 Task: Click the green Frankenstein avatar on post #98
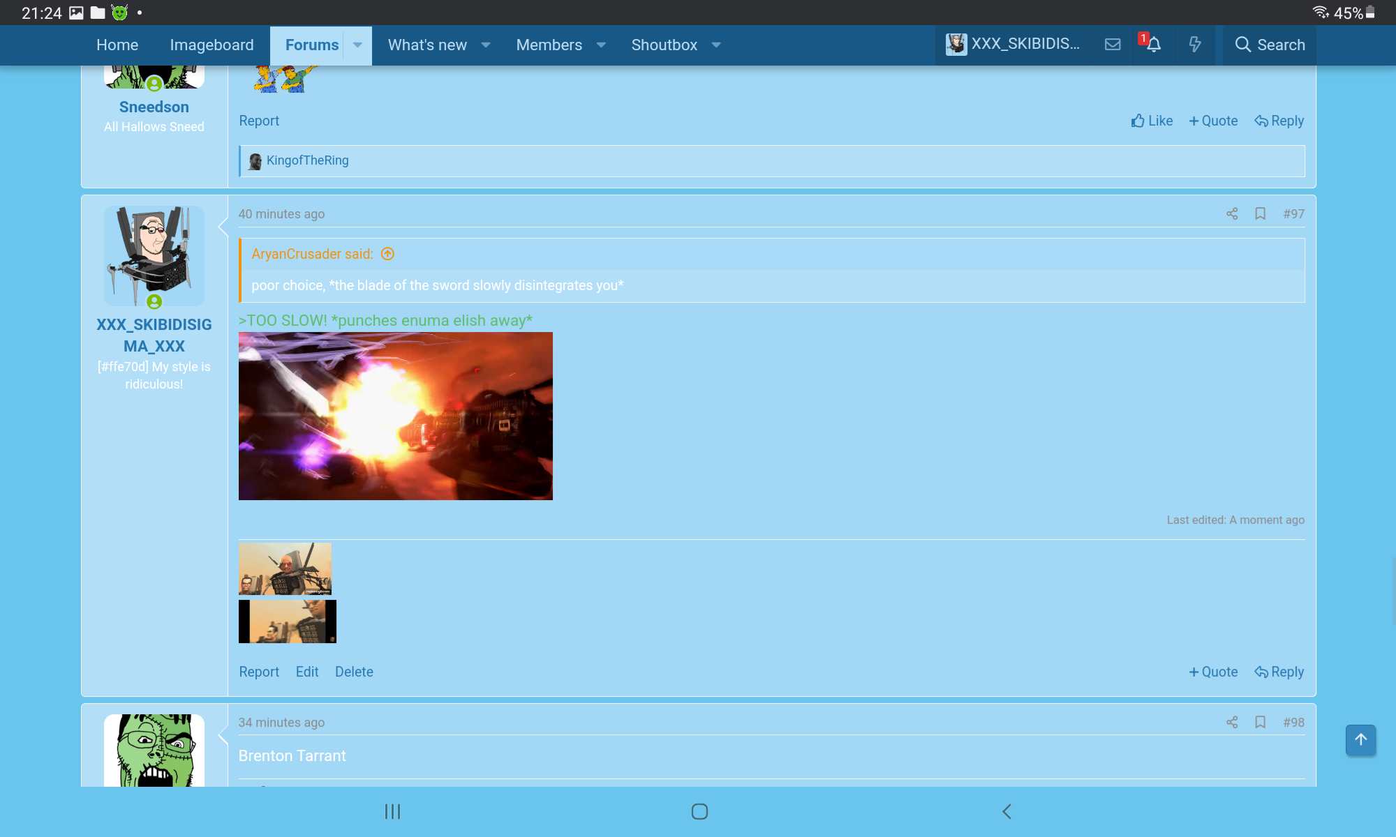[x=154, y=750]
